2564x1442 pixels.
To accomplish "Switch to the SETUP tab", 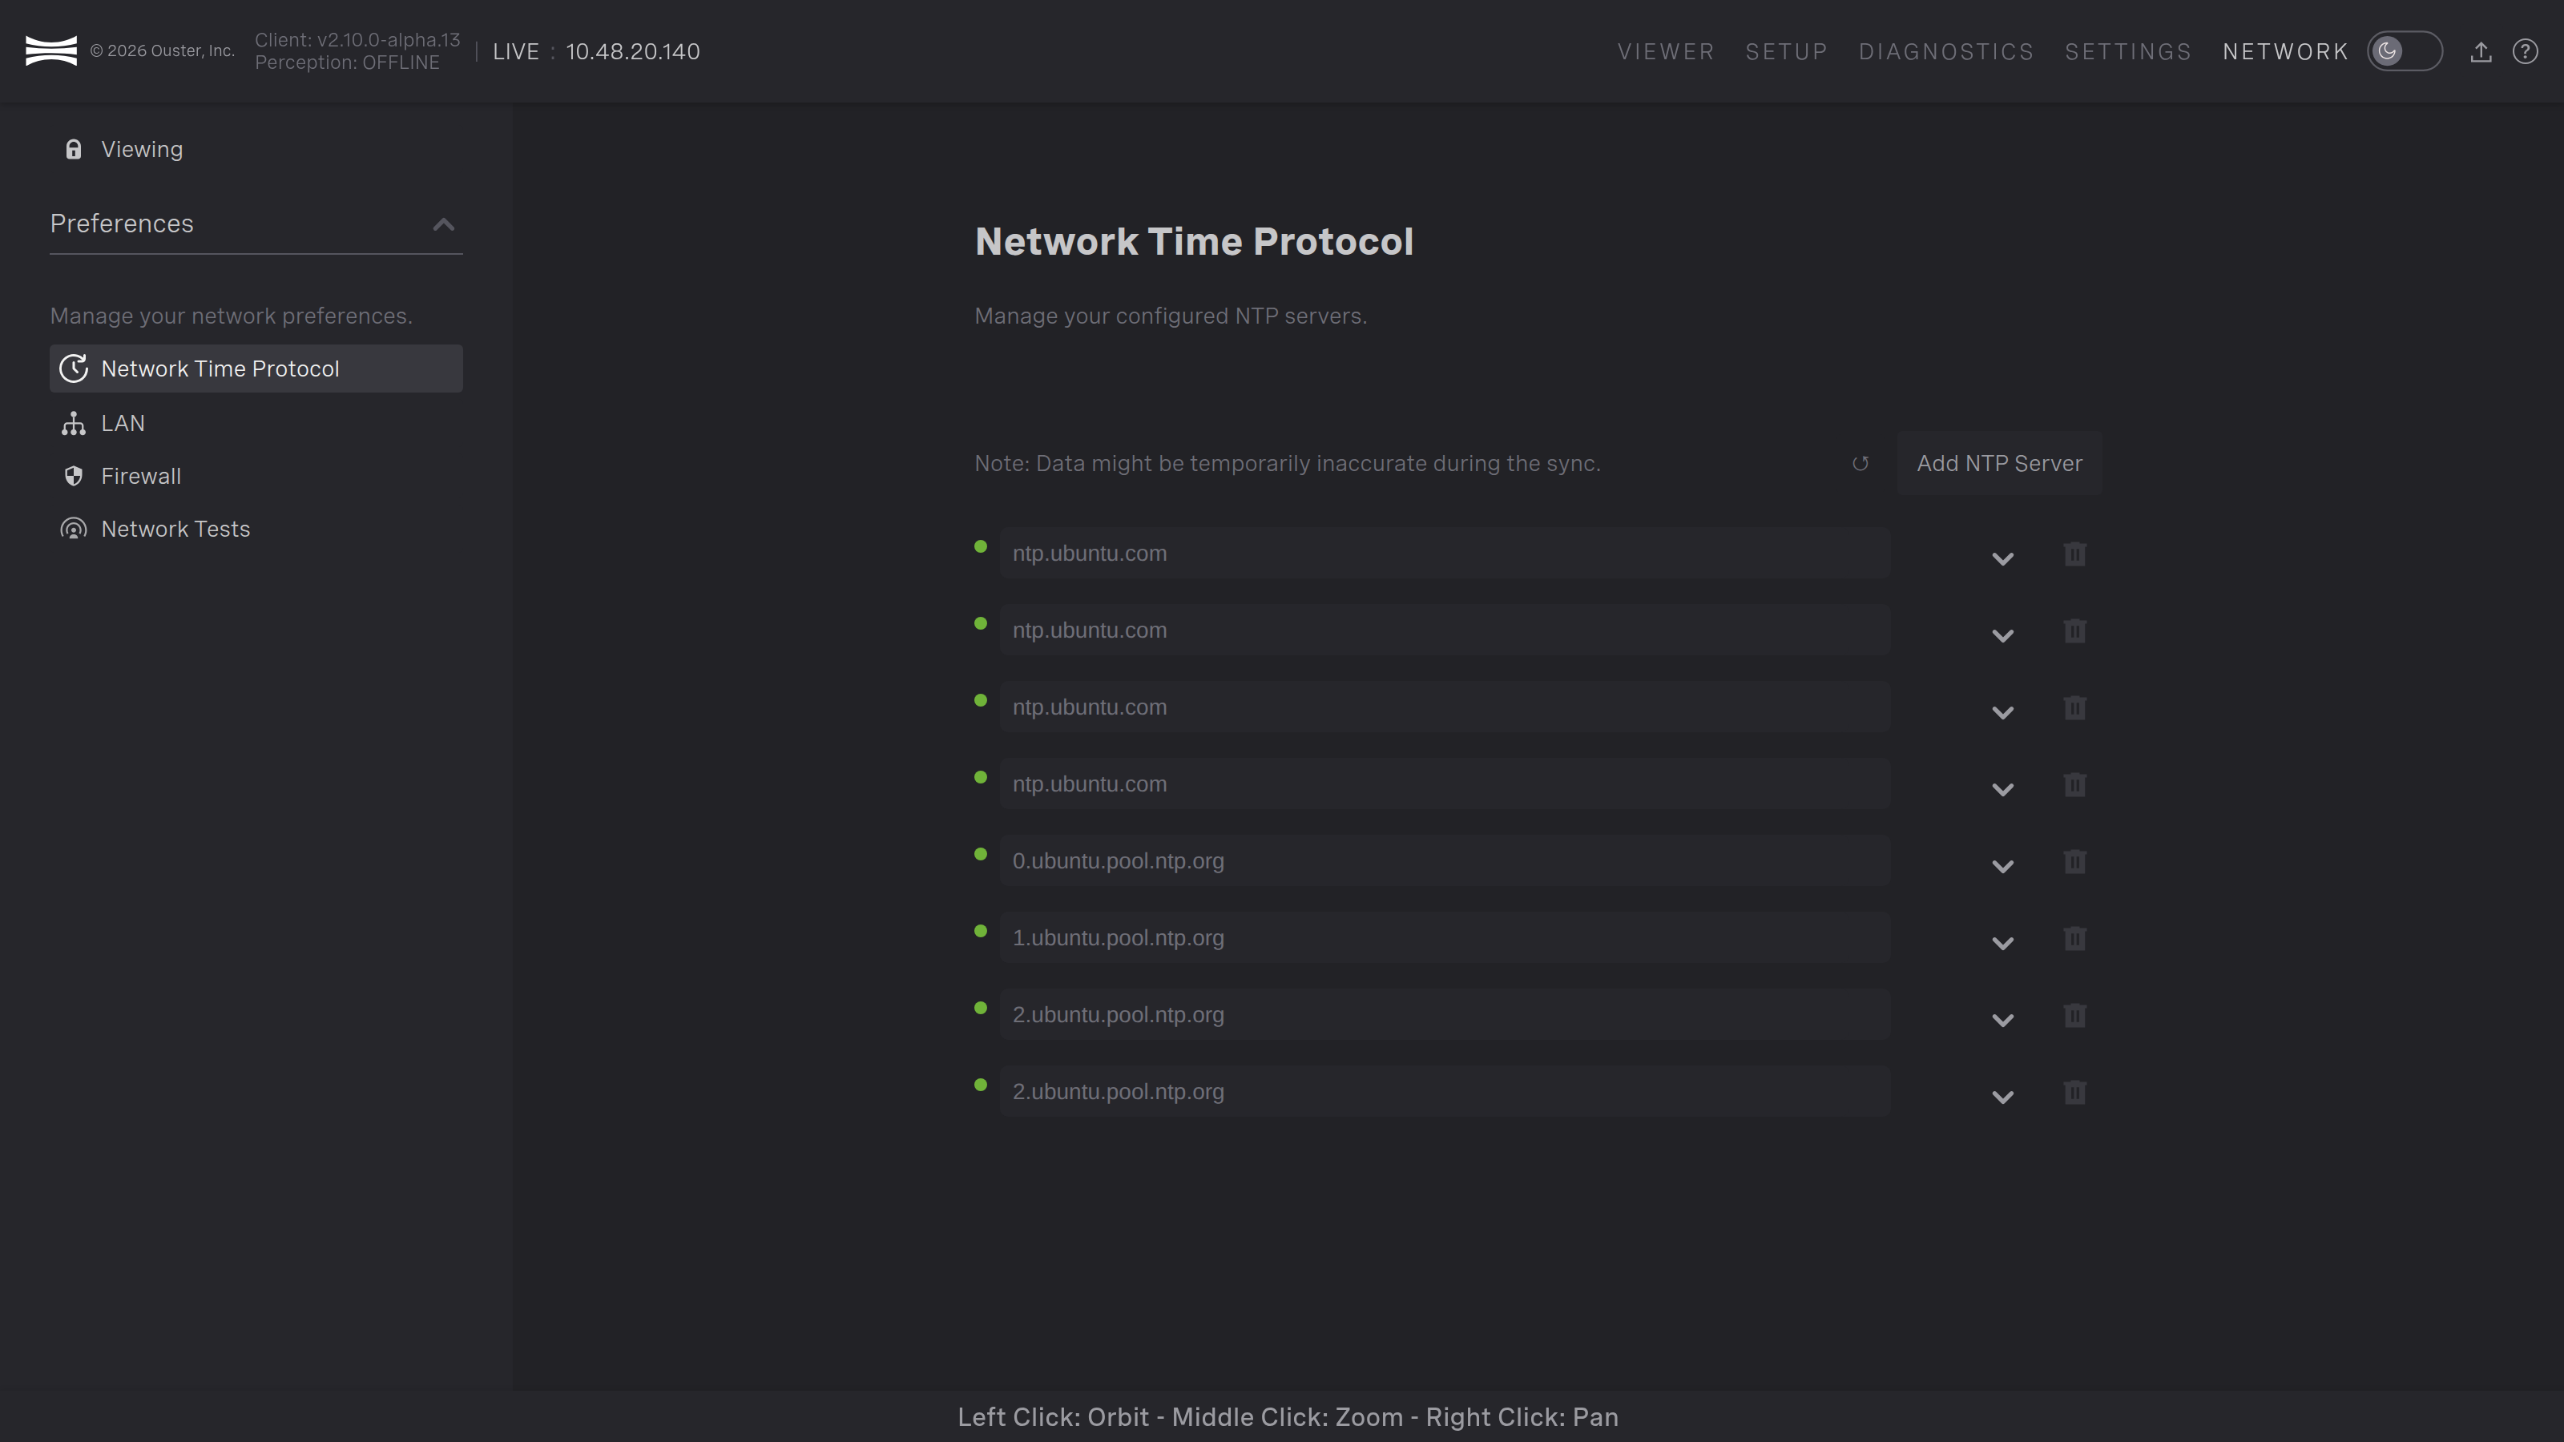I will tap(1787, 52).
